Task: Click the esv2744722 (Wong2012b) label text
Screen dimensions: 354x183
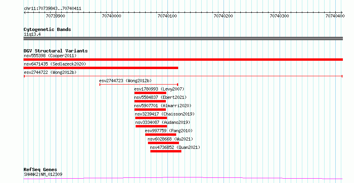Action: (x=50, y=72)
